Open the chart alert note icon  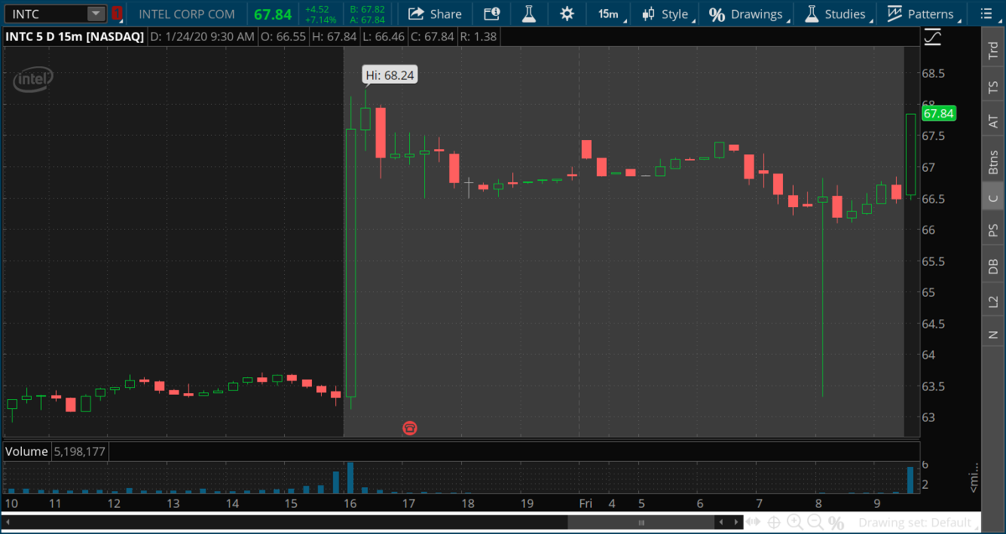coord(491,13)
